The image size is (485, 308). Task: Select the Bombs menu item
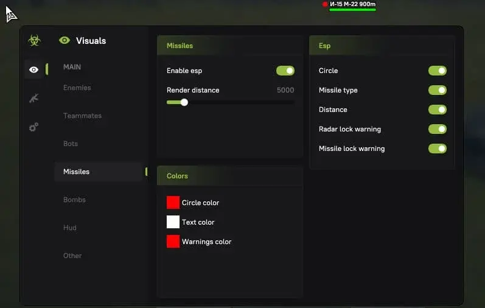click(x=74, y=200)
